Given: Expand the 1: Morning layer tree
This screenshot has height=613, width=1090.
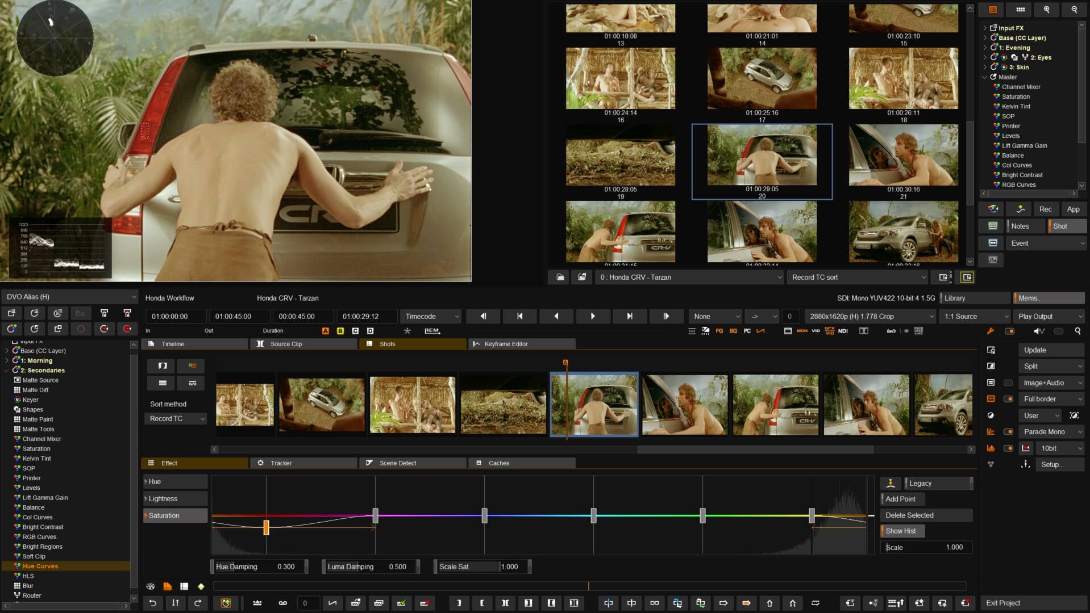Looking at the screenshot, I should [x=7, y=360].
